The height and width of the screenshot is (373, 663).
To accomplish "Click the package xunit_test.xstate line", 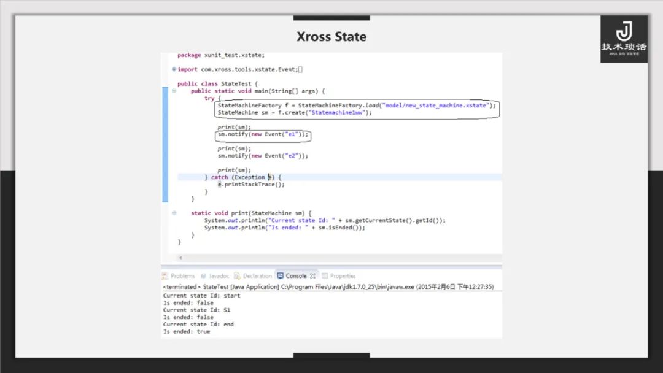I will 221,55.
